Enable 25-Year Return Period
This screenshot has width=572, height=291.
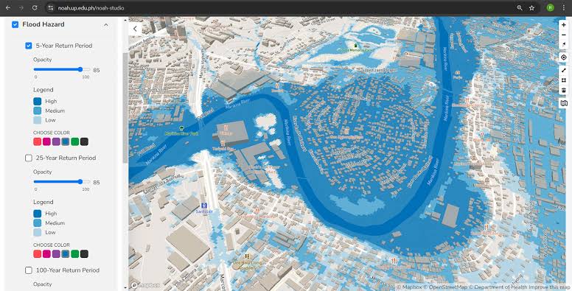pos(29,158)
